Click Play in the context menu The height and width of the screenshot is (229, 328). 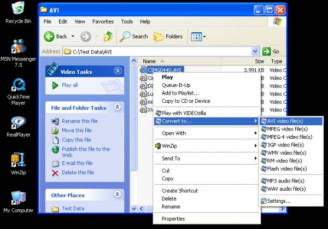click(x=206, y=77)
